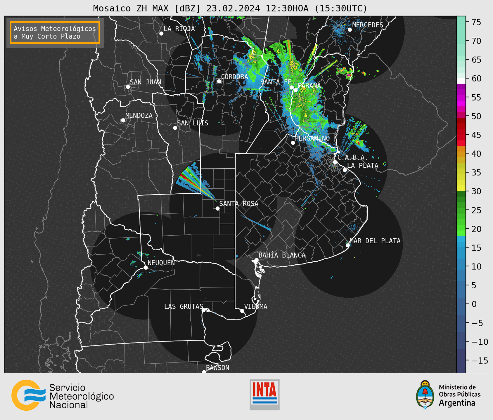Click the Pergamino city marker dot
Screen dimensions: 493x420
(x=293, y=143)
